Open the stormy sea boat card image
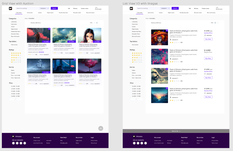This screenshot has width=233, height=151. (64, 35)
